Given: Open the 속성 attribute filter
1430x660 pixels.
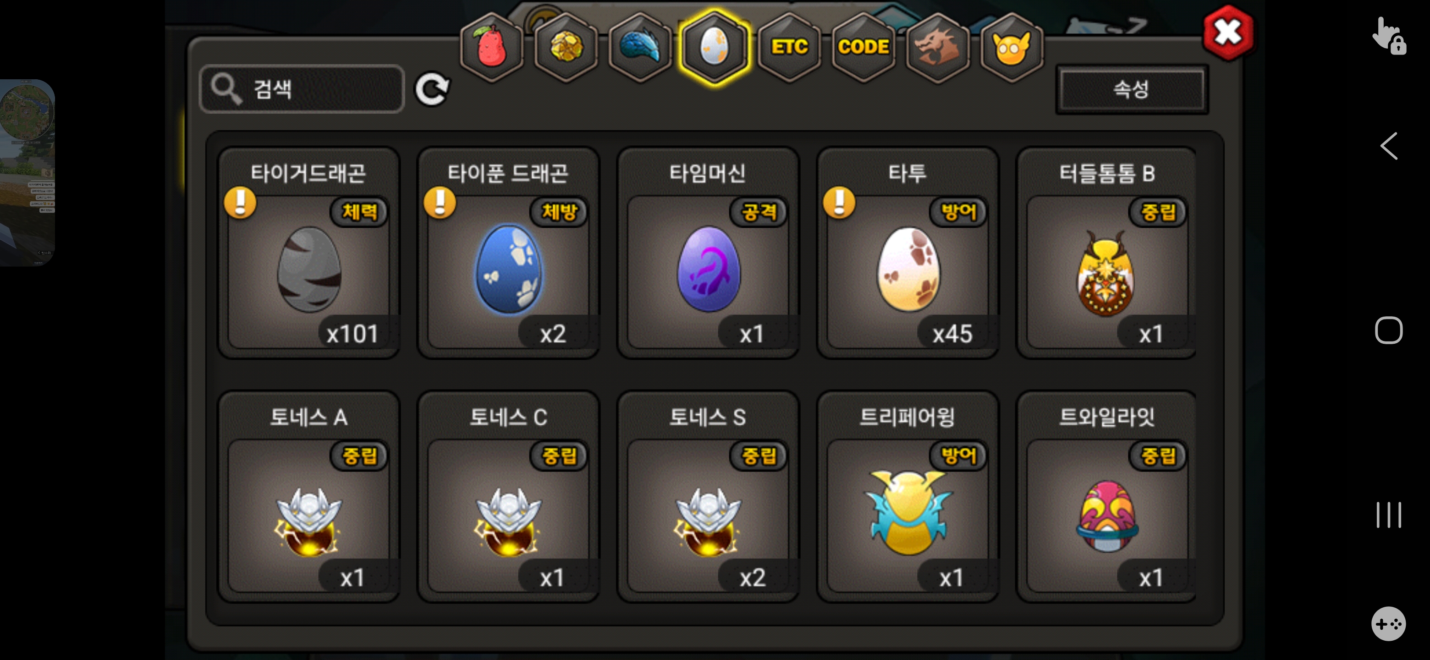Looking at the screenshot, I should point(1131,89).
